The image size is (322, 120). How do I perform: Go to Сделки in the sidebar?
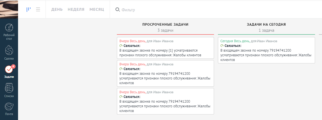point(9,50)
